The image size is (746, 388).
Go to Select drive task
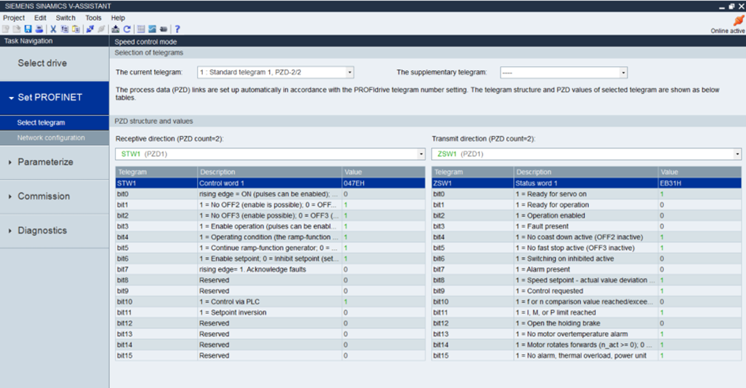(54, 63)
